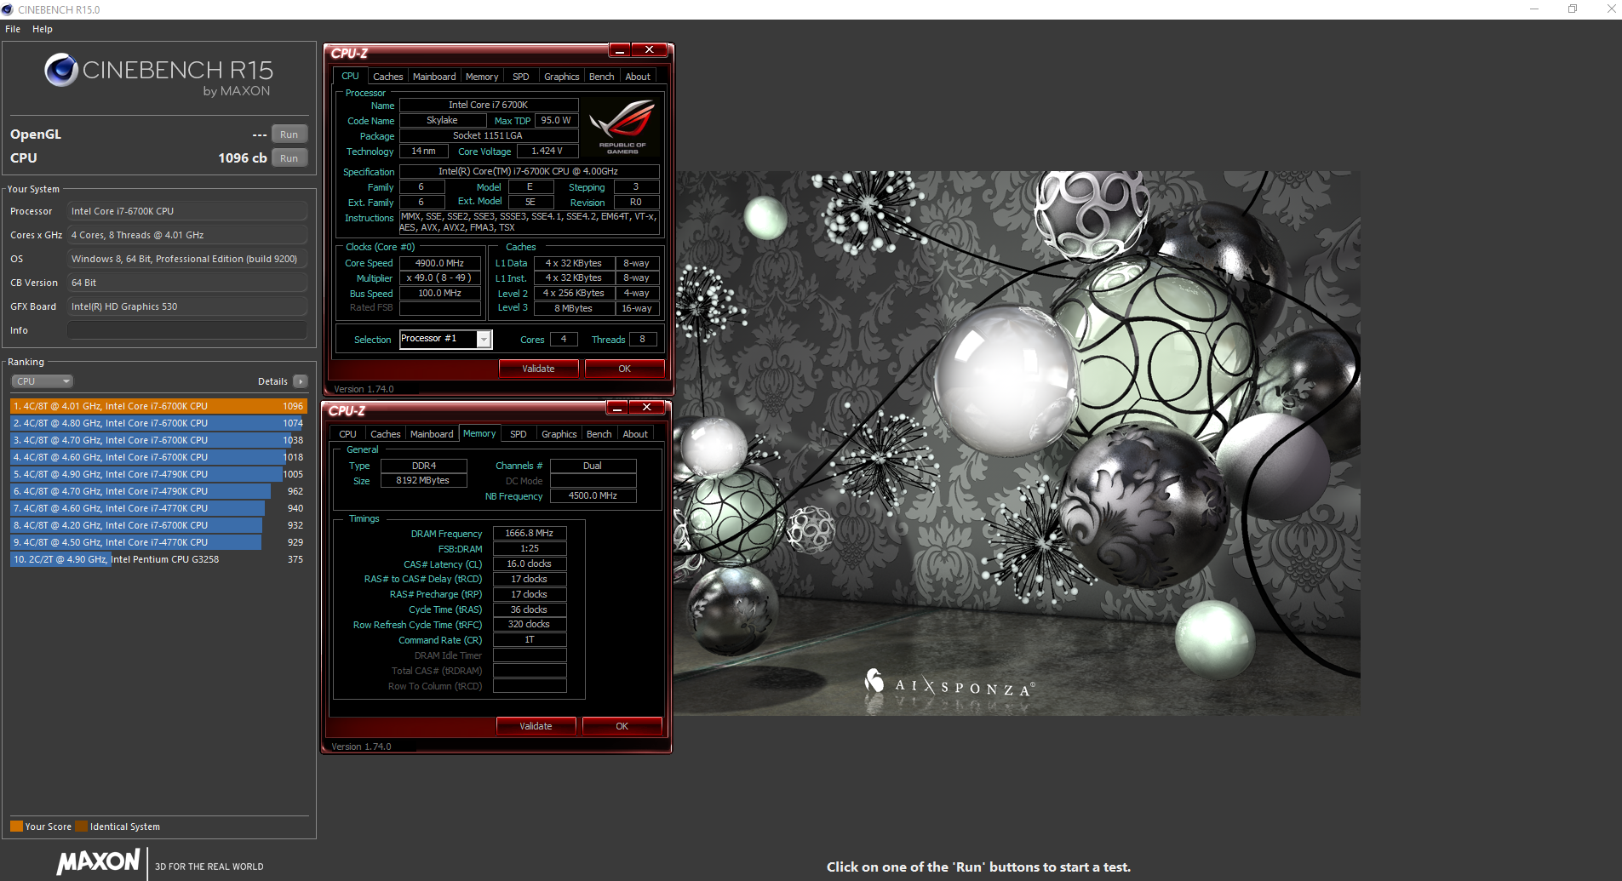Minimize the Cinebench main window
Image resolution: width=1622 pixels, height=881 pixels.
pos(1534,9)
